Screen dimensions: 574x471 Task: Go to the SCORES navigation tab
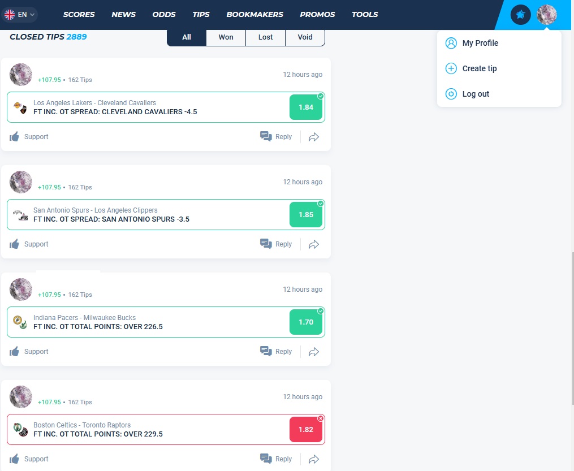click(79, 15)
